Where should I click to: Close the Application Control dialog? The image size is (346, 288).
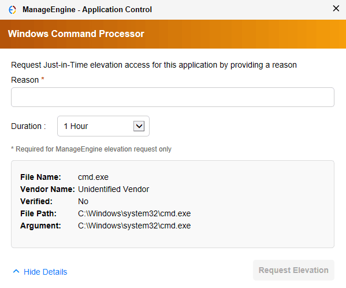tap(336, 9)
